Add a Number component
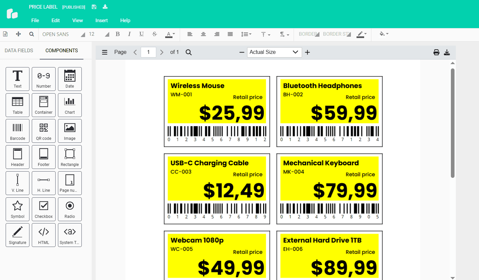This screenshot has height=280, width=479. coord(44,79)
